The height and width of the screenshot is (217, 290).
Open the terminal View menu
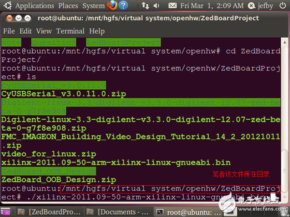(x=43, y=31)
